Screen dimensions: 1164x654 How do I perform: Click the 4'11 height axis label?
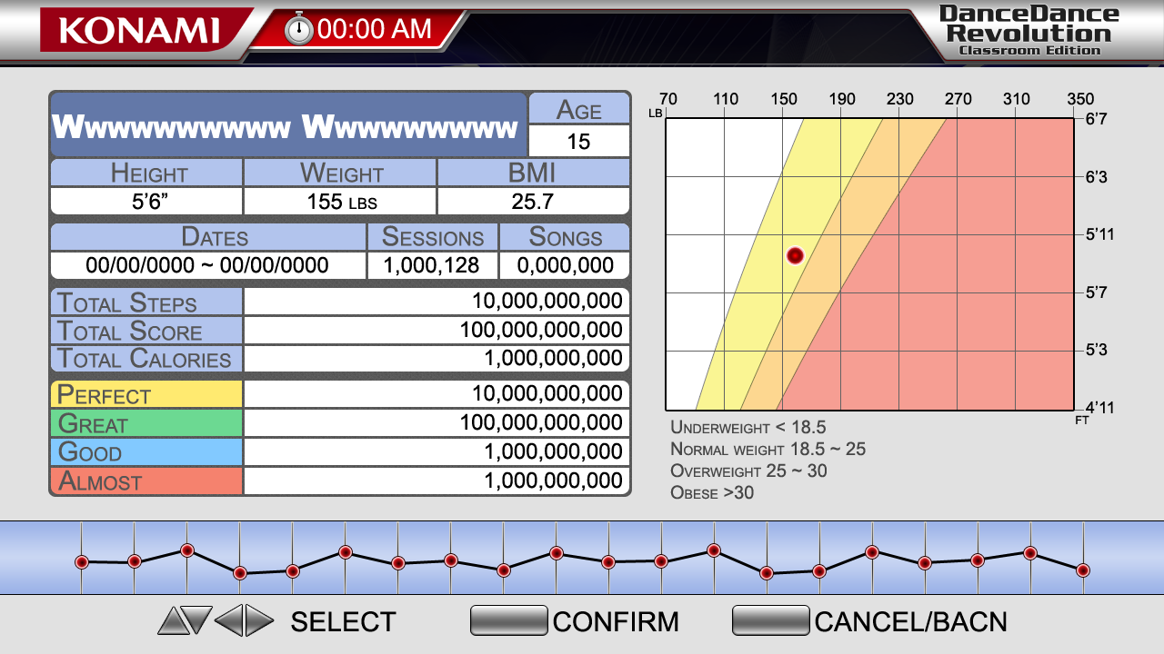pyautogui.click(x=1099, y=408)
